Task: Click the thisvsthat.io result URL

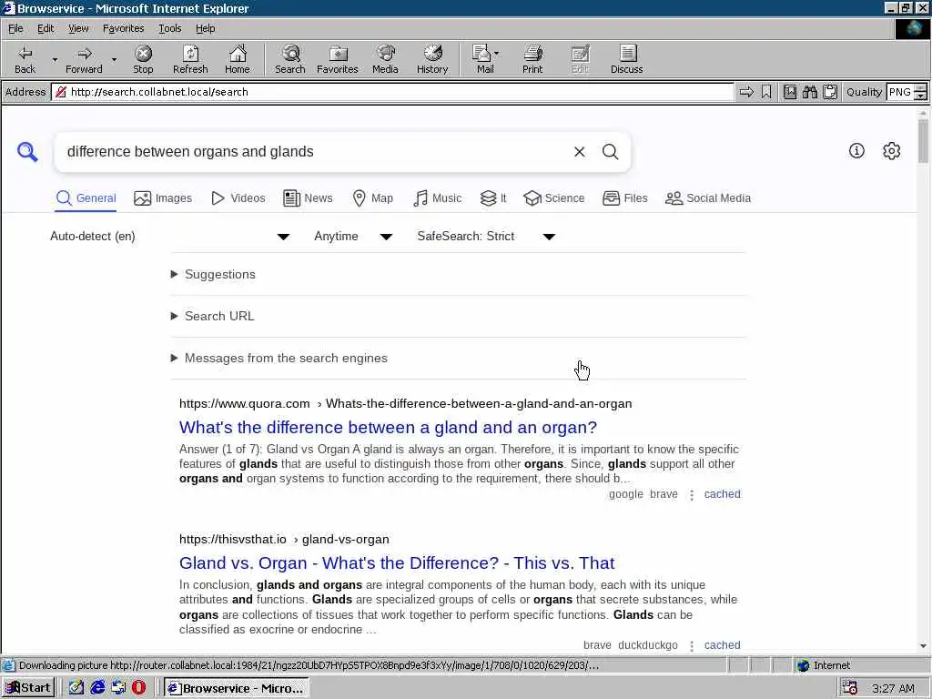Action: coord(284,539)
